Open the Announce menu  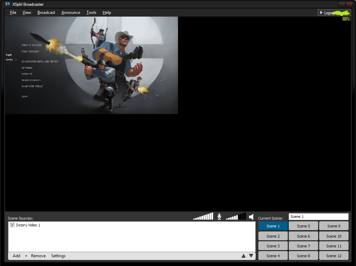(71, 13)
